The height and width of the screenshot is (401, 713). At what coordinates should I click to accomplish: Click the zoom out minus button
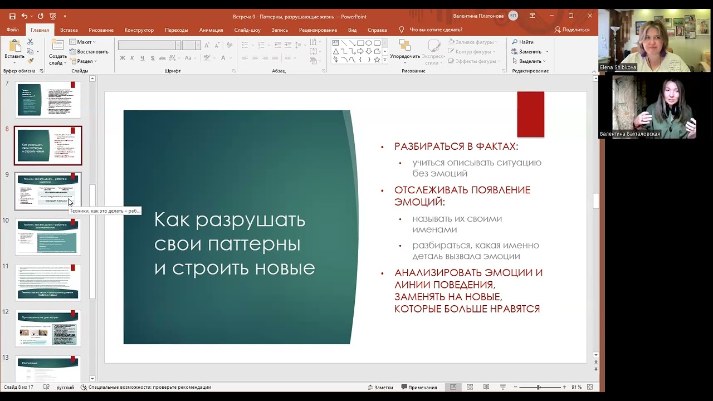516,387
